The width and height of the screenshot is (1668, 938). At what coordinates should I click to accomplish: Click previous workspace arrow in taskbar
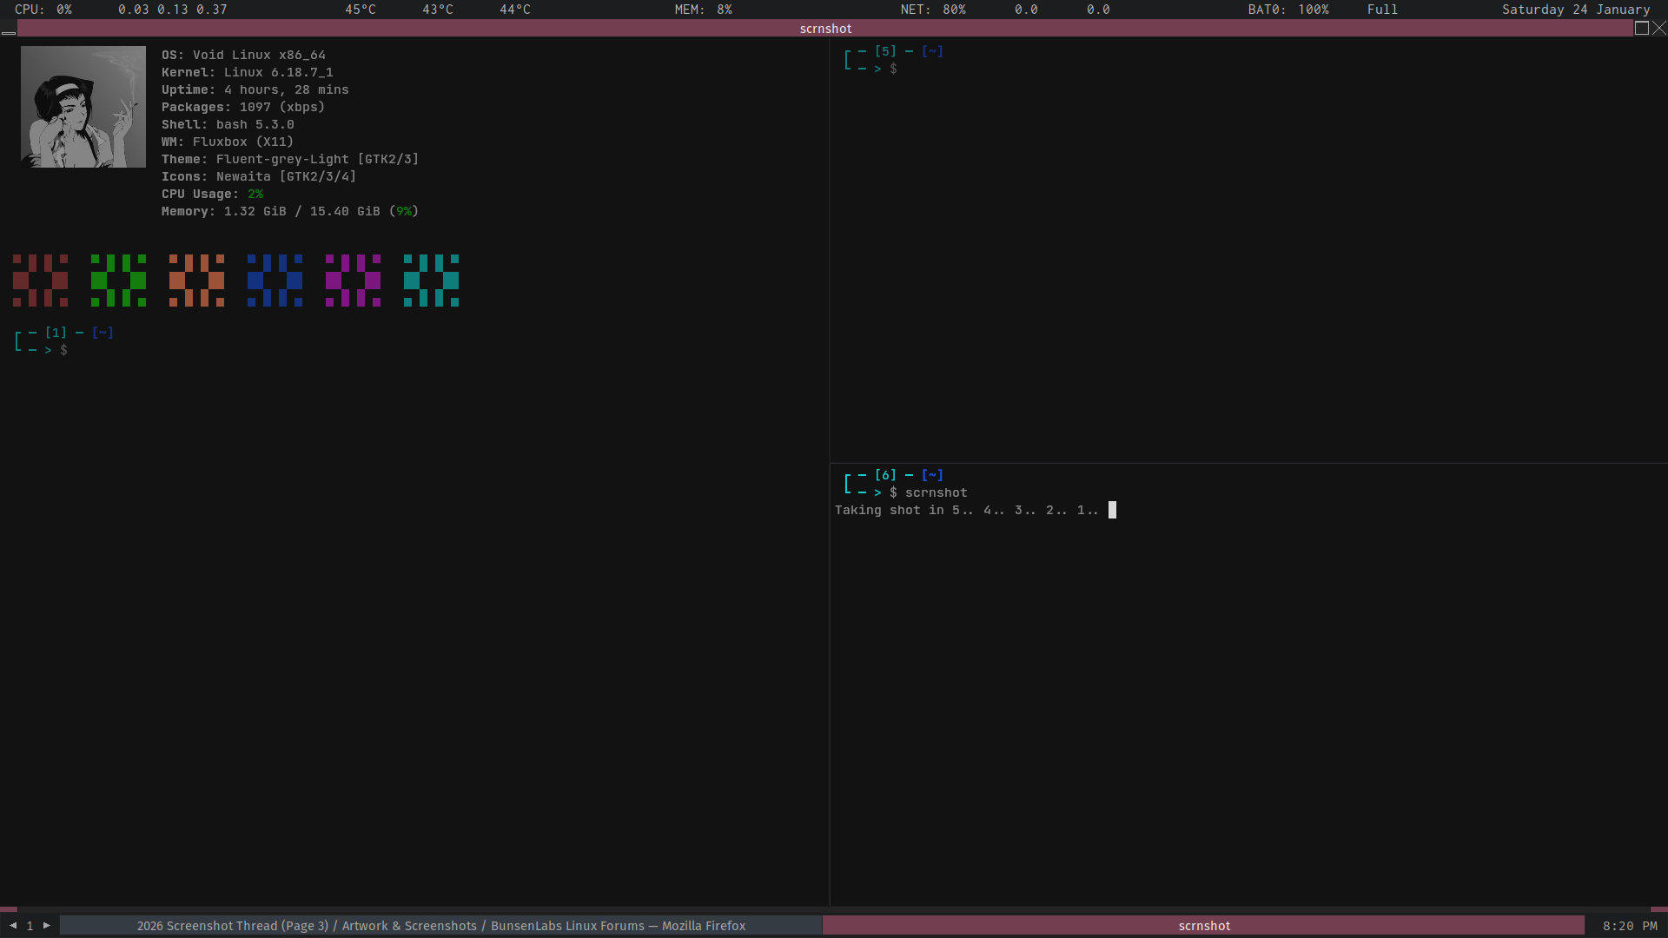[13, 926]
